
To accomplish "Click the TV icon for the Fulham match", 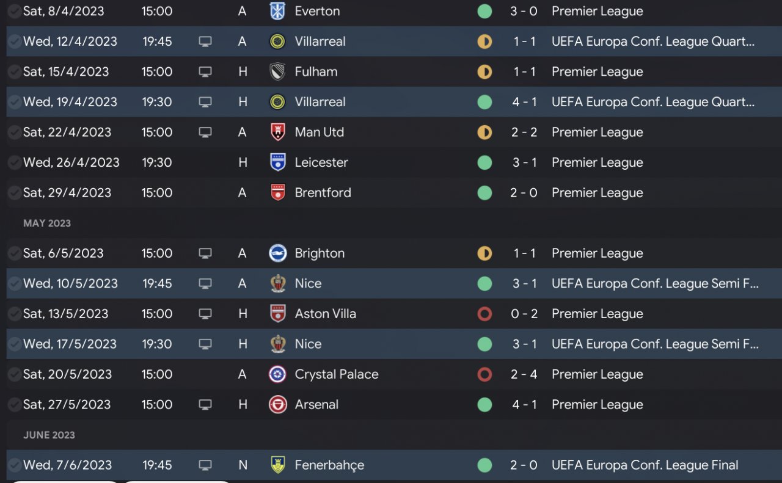I will pos(205,71).
